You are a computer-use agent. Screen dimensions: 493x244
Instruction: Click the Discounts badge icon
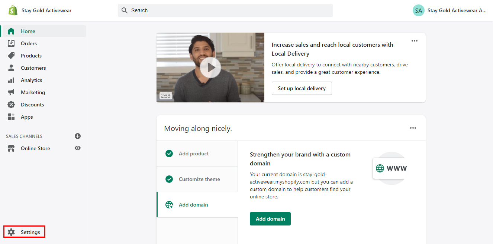pos(11,105)
